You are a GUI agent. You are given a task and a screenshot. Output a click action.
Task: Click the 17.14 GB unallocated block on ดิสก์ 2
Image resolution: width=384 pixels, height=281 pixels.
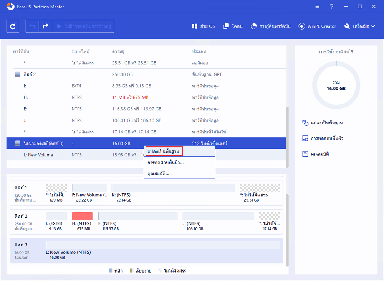tap(270, 217)
